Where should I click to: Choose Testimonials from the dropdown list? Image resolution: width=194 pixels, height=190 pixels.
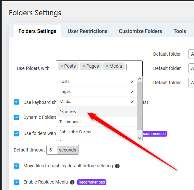[x=96, y=122]
